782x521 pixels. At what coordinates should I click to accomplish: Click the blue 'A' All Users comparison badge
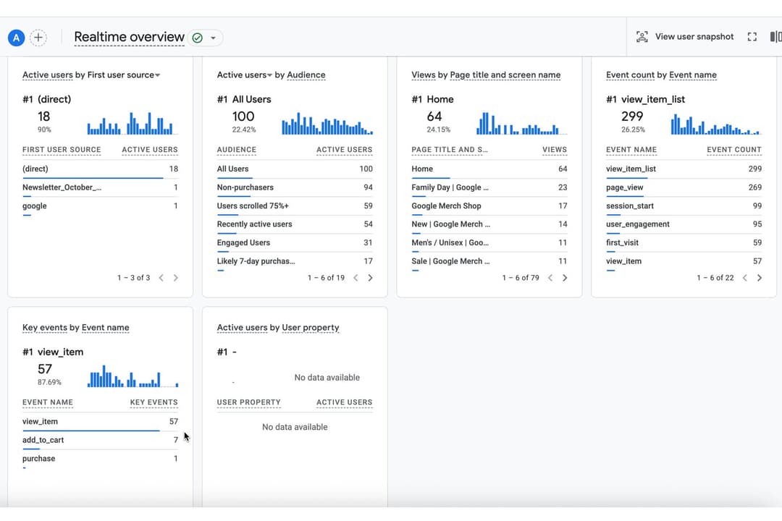coord(17,38)
